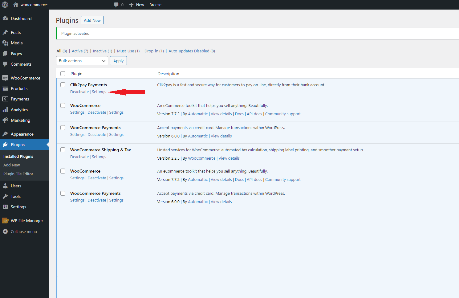459x298 pixels.
Task: Click the Pages icon in sidebar
Action: [5, 54]
